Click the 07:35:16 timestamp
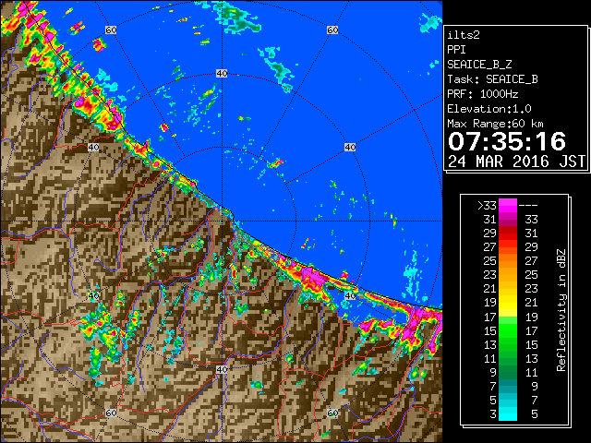The width and height of the screenshot is (591, 443). point(507,141)
